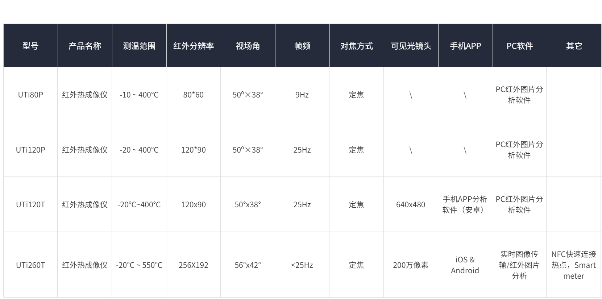Click the 对焦方式 header cell
Screen dimensions: 602x299
(x=357, y=46)
